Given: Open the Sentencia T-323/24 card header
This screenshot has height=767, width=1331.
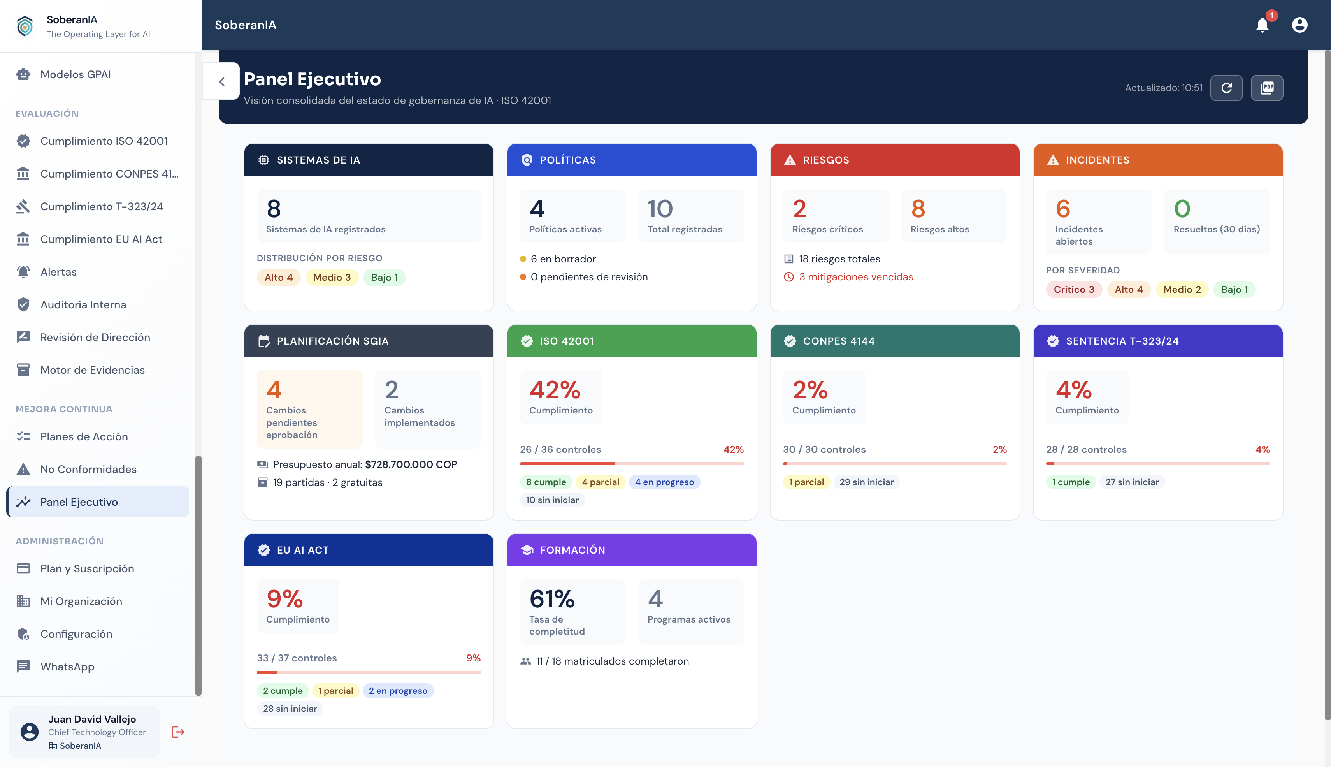Looking at the screenshot, I should point(1158,341).
